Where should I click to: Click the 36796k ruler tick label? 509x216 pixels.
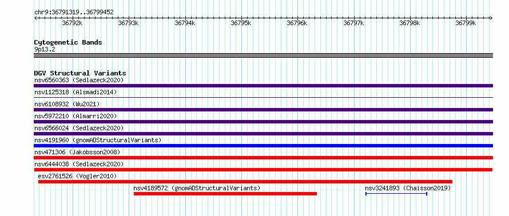pos(297,23)
